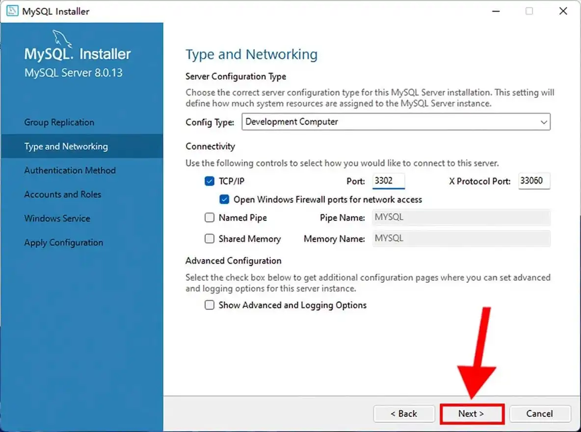Open the Config Type dropdown

pos(396,122)
